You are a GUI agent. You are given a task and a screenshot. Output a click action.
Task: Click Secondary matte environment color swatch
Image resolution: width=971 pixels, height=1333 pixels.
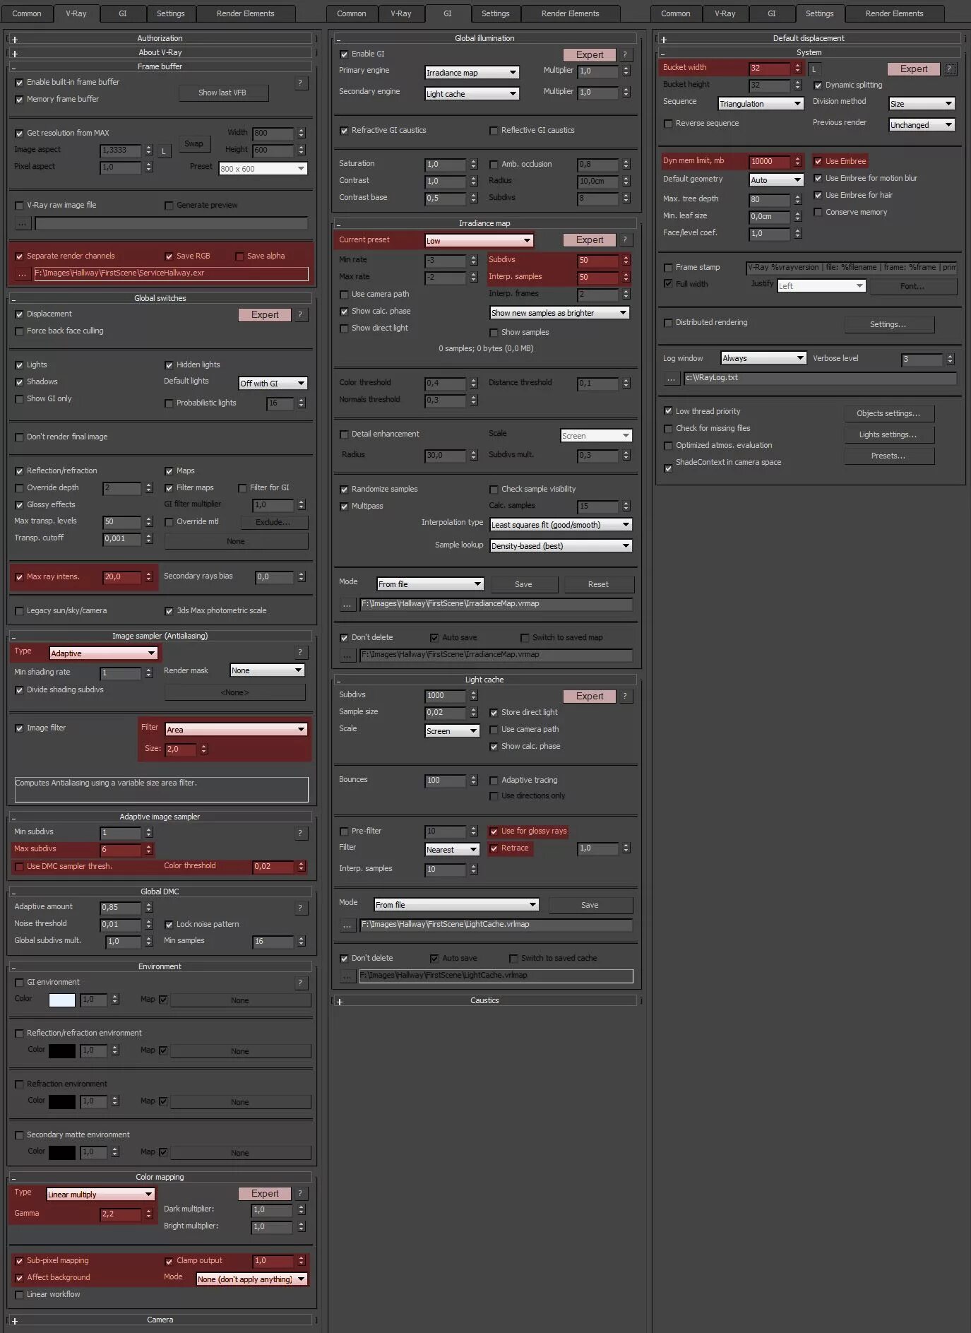(62, 1152)
